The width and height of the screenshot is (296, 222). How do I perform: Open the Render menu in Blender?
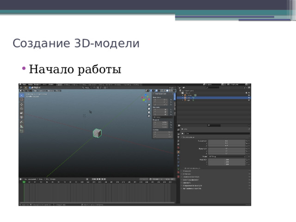click(x=37, y=85)
